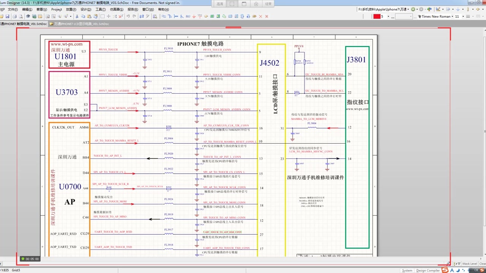This screenshot has width=486, height=273.
Task: Open the font size 11 dropdown
Action: [x=463, y=16]
